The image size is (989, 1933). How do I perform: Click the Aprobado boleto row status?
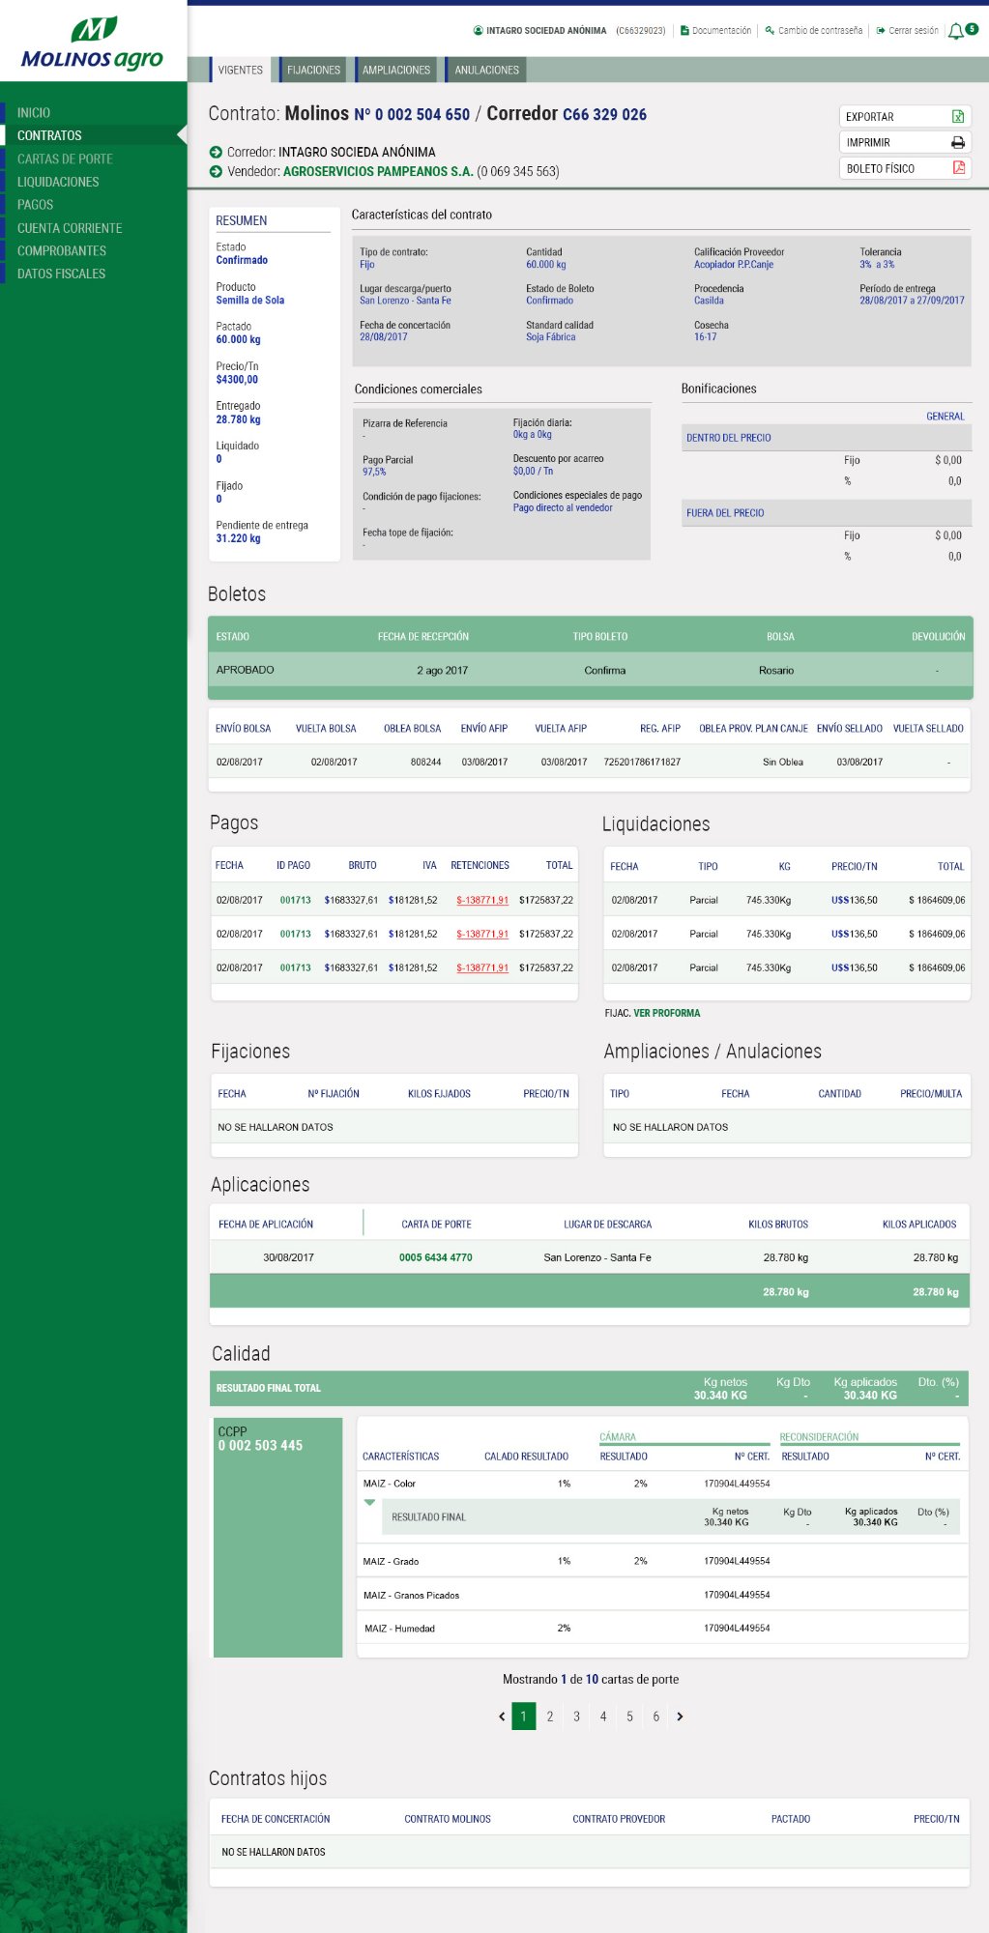(x=246, y=670)
